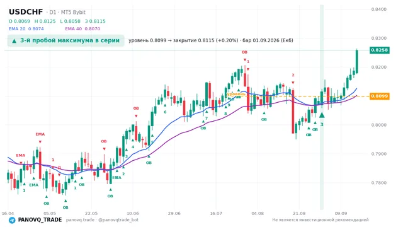The width and height of the screenshot is (403, 227).
Task: Click the 05.05 date axis label
Action: [50, 213]
